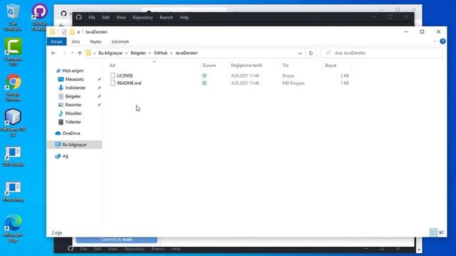
Task: Go up one folder level in Explorer
Action: pos(80,53)
